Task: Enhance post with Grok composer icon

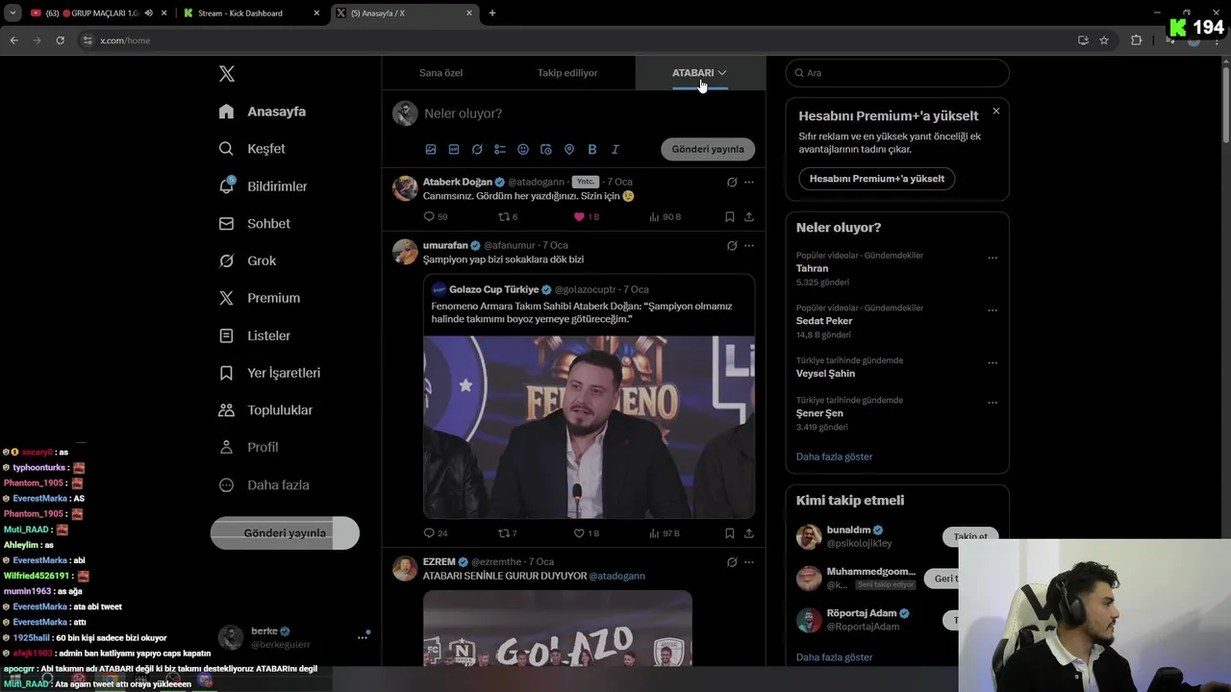Action: [x=477, y=150]
